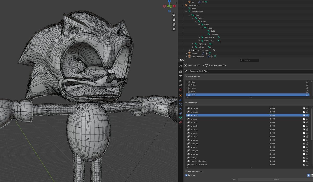The width and height of the screenshot is (313, 182).
Task: Open the Render properties tab
Action: point(180,71)
